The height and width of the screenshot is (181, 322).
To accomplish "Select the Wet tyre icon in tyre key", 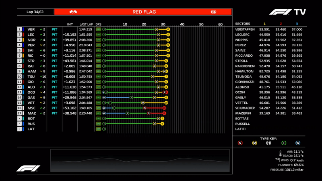I will coord(298,143).
